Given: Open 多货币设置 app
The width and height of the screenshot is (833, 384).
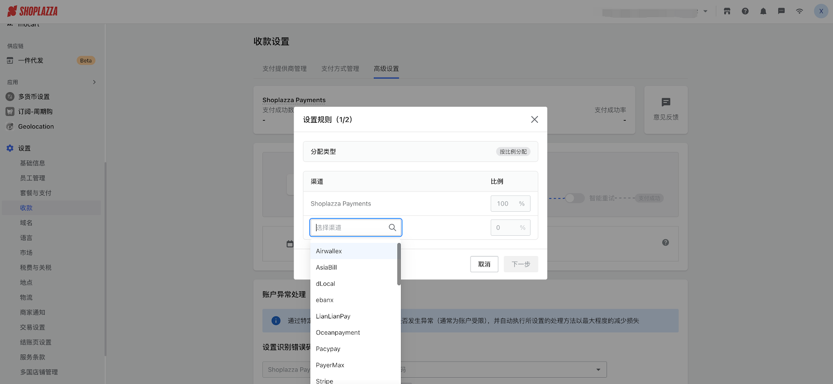Looking at the screenshot, I should 34,97.
